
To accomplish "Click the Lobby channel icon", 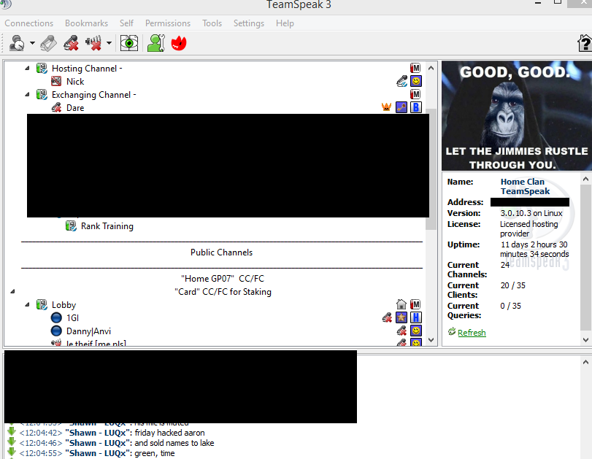I will click(42, 304).
